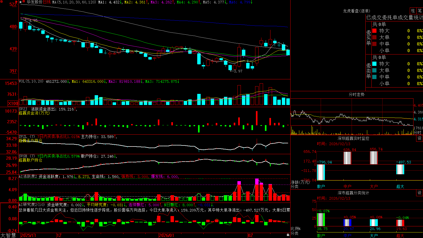
Task: Click the AI研究度2(10) indicator label
Action: pos(32,205)
